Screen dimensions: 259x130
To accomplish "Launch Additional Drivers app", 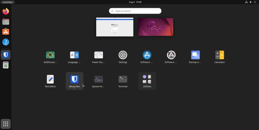I will tap(50, 57).
